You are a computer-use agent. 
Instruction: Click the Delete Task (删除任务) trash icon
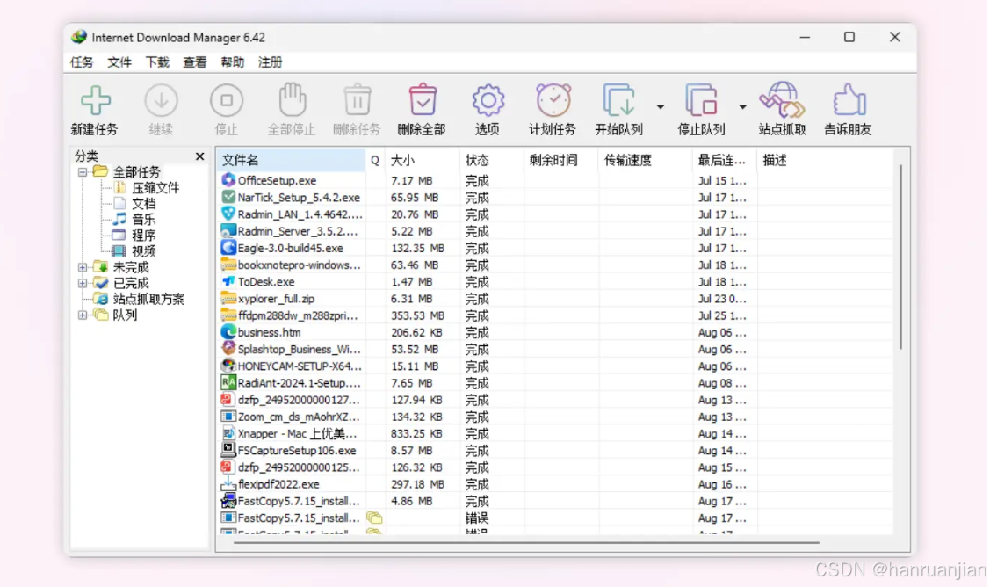click(x=358, y=100)
